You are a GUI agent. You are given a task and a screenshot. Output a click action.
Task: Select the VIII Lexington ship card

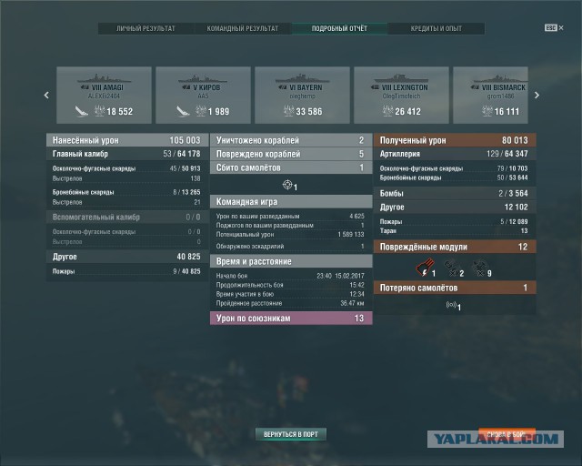pyautogui.click(x=401, y=96)
